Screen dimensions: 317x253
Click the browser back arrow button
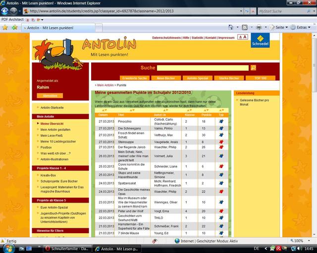pos(4,11)
